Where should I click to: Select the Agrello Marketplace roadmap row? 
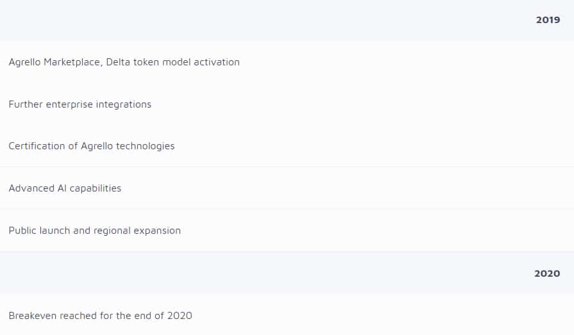tap(124, 62)
